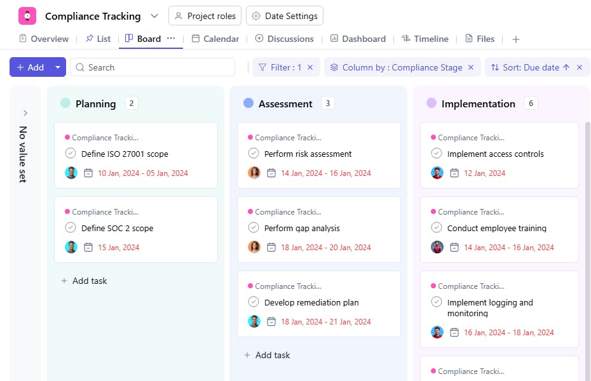Viewport: 591px width, 381px height.
Task: Mark Define ISO 27001 scope as complete
Action: coord(71,154)
